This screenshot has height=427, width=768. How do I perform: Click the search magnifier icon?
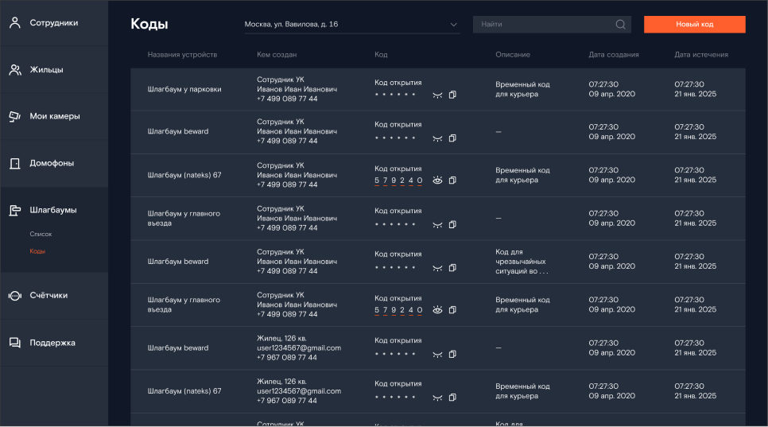621,25
